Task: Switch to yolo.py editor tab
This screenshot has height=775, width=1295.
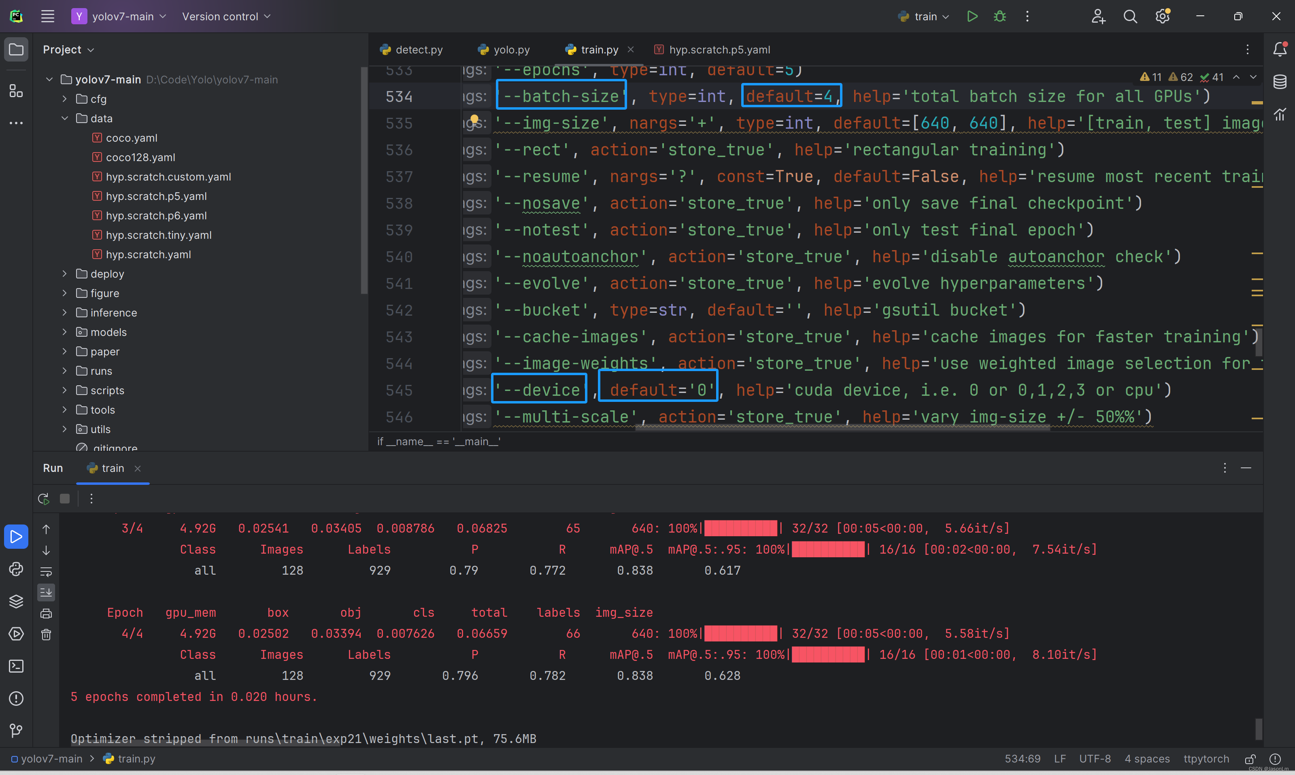Action: (504, 50)
